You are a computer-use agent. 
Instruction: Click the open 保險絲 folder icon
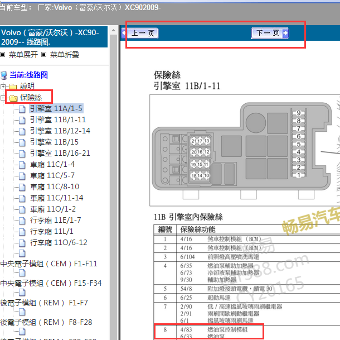pyautogui.click(x=13, y=98)
